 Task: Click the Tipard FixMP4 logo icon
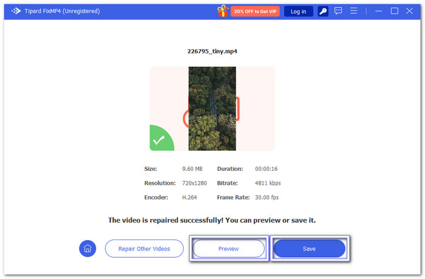tap(16, 11)
